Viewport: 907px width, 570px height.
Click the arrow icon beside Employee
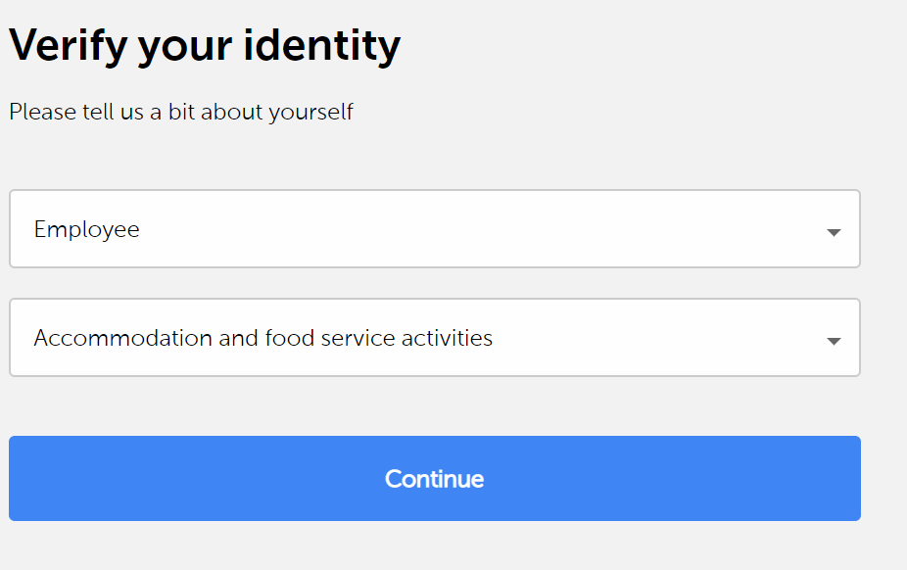click(x=834, y=232)
